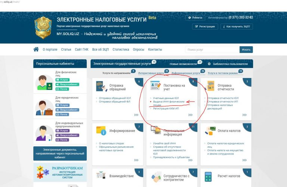Screen dimensions: 287x187
Task: Expand Отправка обращений card with arrows
Action: 136,115
